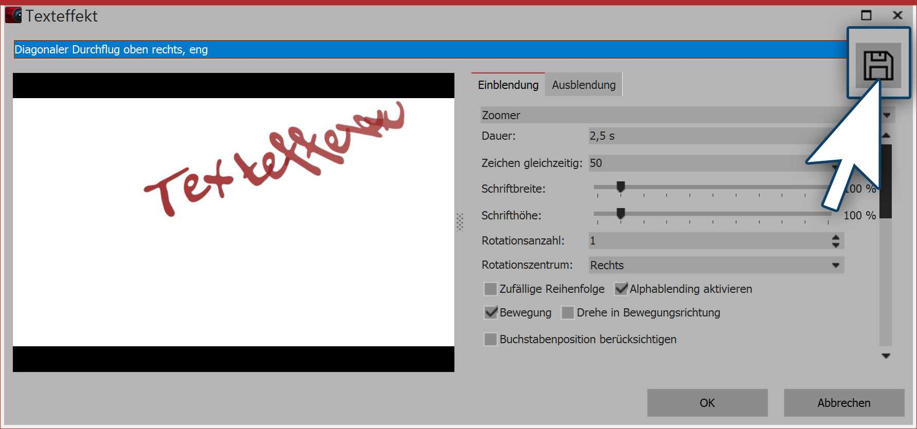The height and width of the screenshot is (429, 917).
Task: Uncheck the Bewegung checkbox
Action: tap(491, 312)
